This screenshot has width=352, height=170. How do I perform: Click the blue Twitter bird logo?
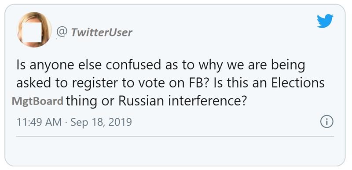(x=325, y=21)
